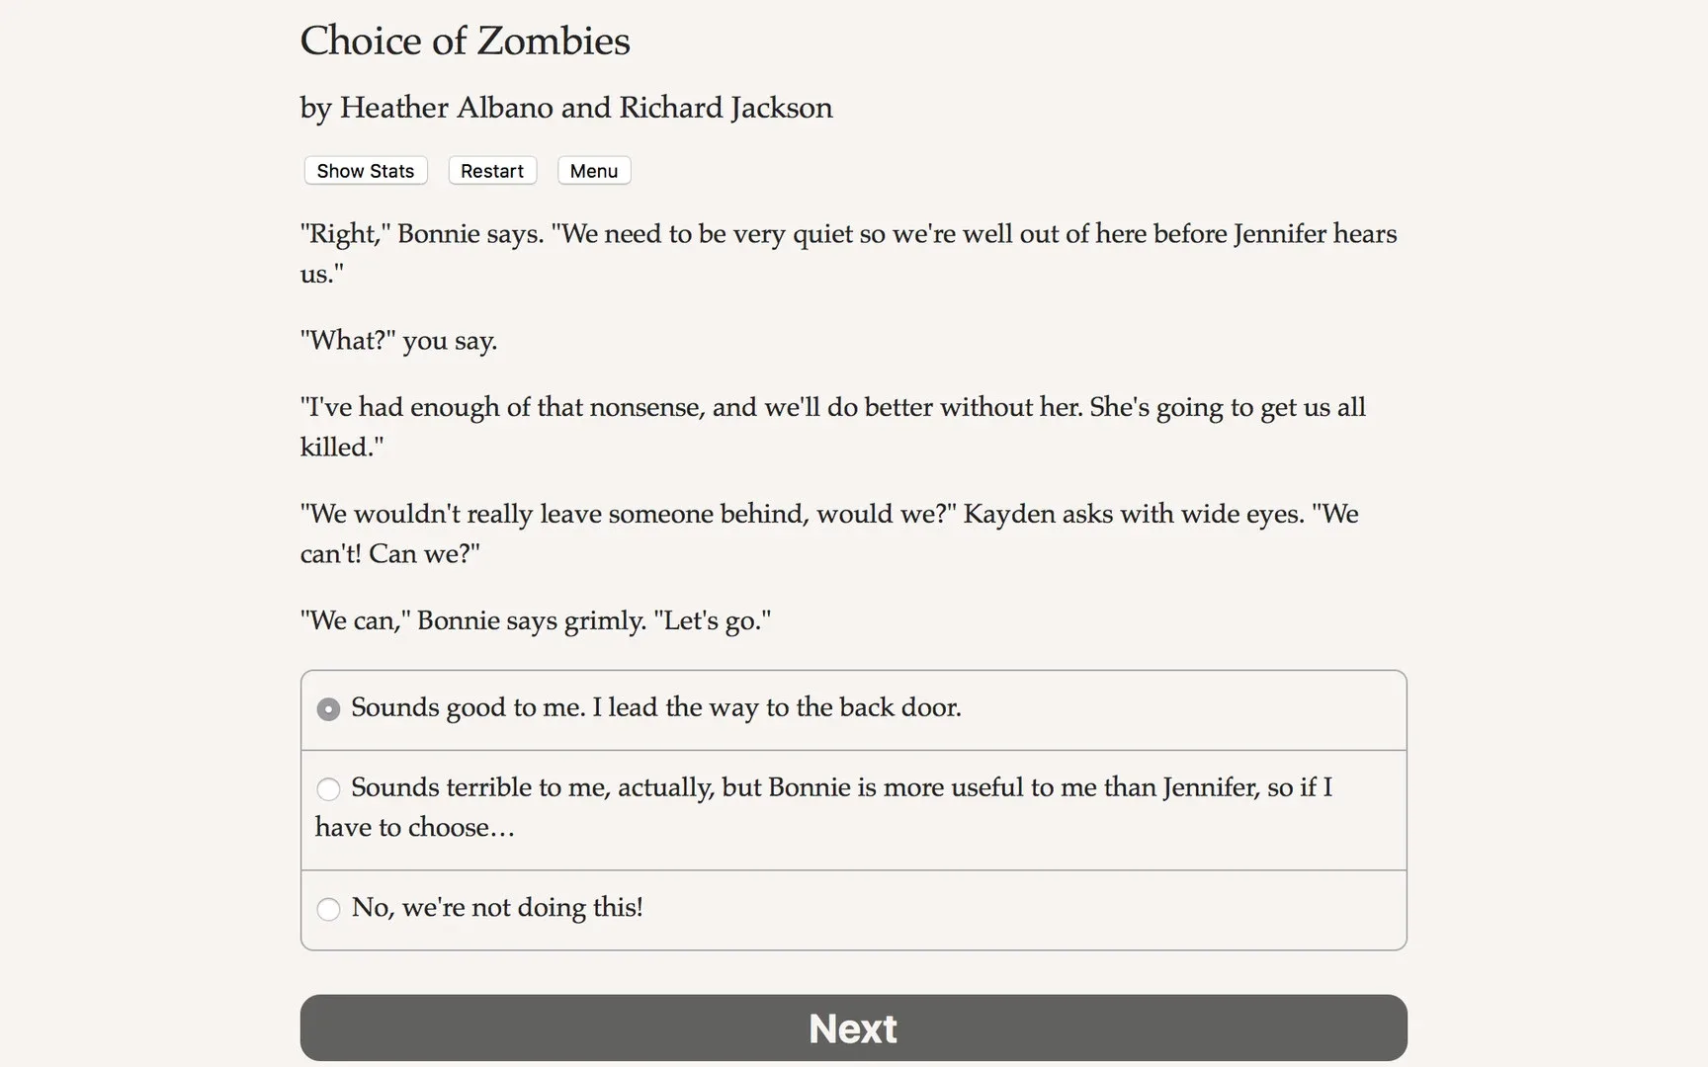This screenshot has width=1708, height=1067.
Task: Click author name Richard Jackson
Action: pyautogui.click(x=726, y=107)
